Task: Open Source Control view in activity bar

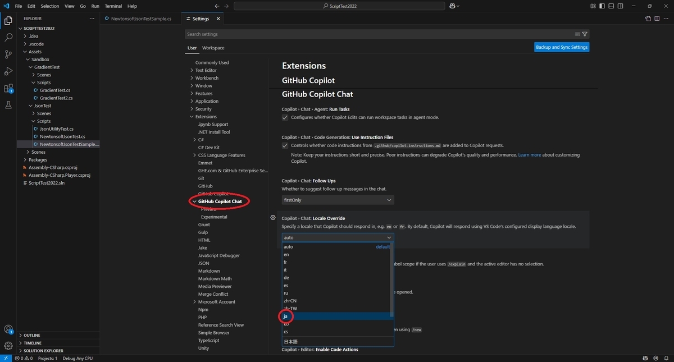Action: 8,54
